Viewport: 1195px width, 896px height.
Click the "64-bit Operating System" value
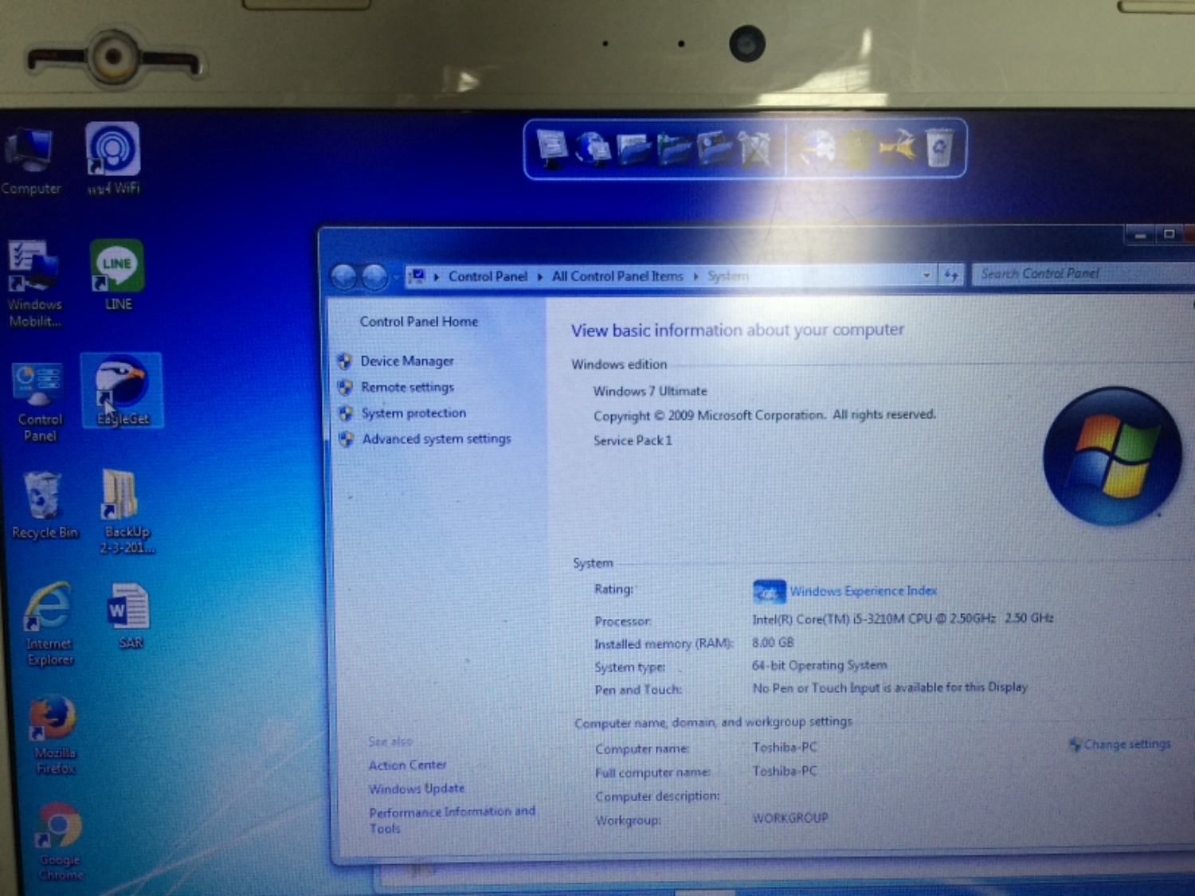pyautogui.click(x=820, y=665)
